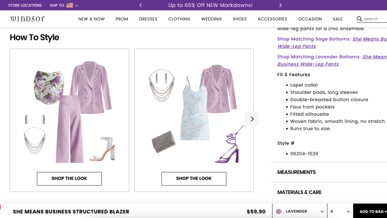The width and height of the screenshot is (387, 218).
Task: Click Fitted silhouette bullet
Action: [x=310, y=114]
